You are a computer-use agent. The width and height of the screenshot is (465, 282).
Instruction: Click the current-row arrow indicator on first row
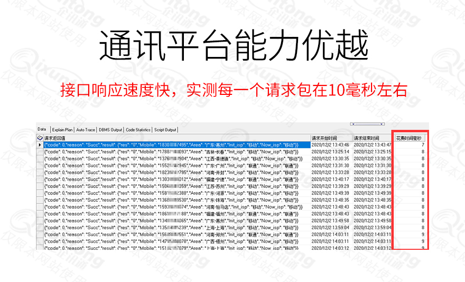tap(40, 144)
